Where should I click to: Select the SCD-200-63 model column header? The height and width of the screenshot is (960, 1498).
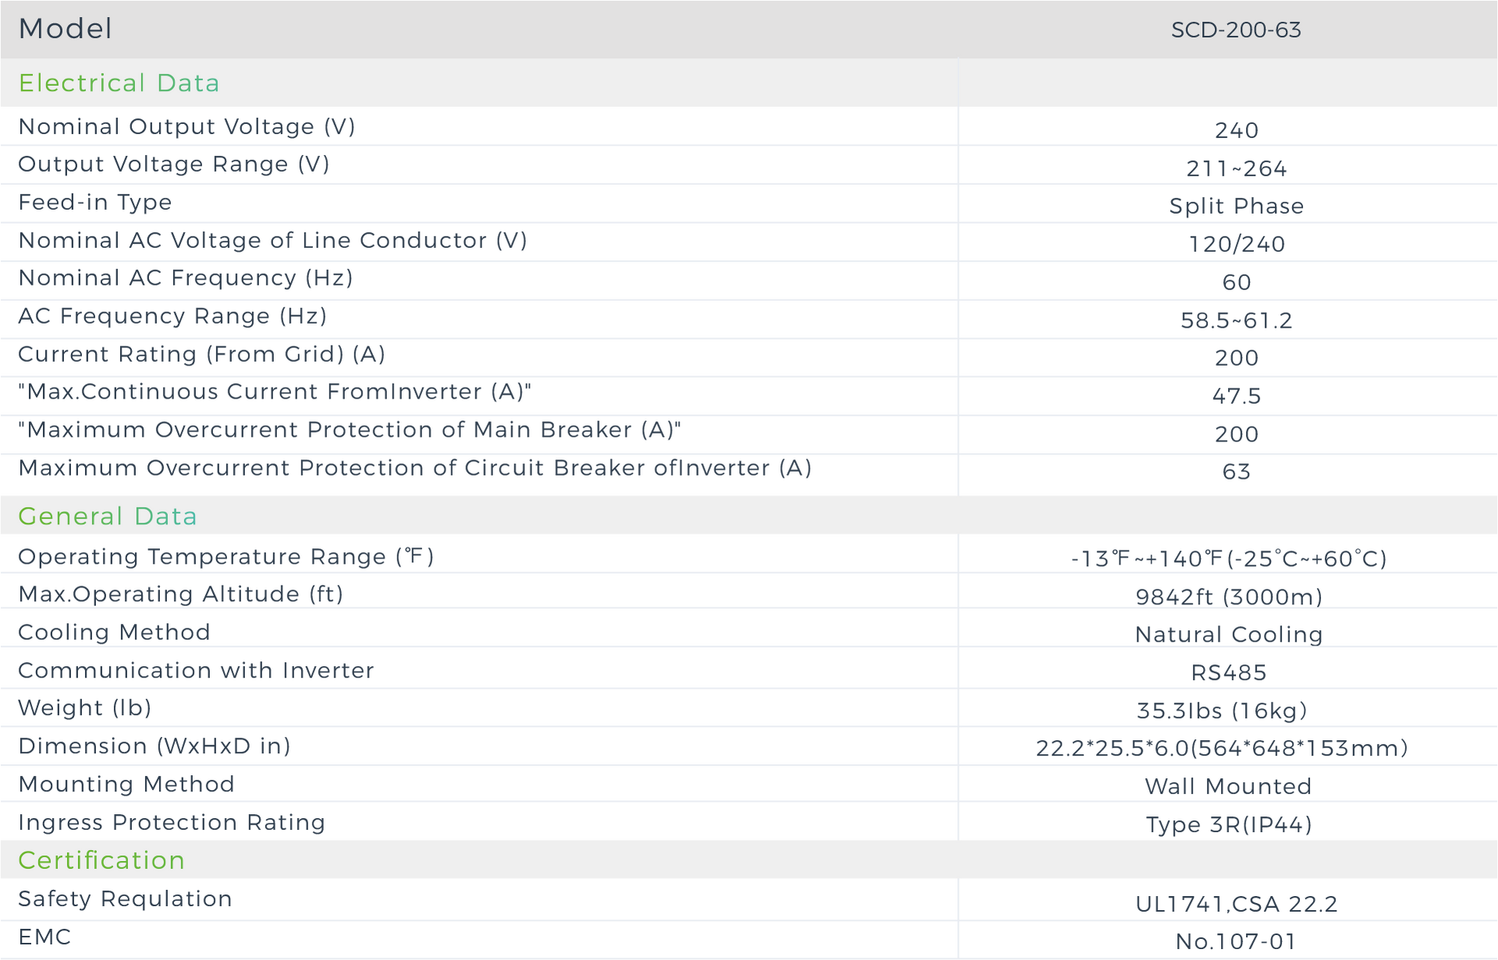point(1236,30)
